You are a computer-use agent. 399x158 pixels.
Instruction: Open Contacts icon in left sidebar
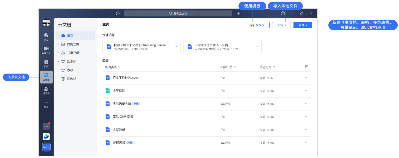click(46, 90)
